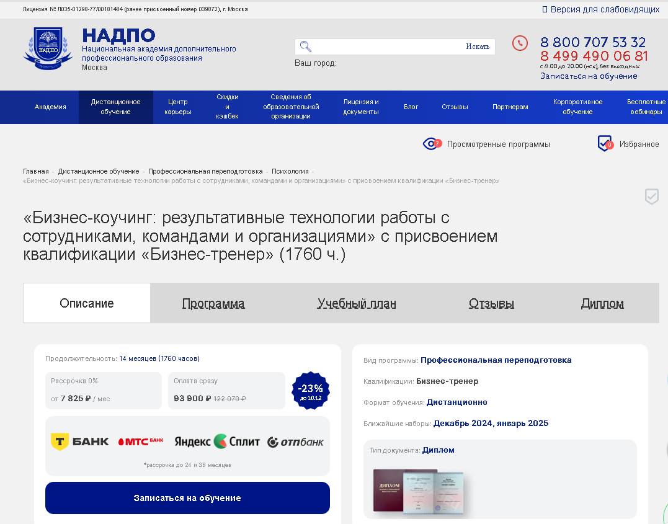
Task: Open Скидки и кэшбек menu item
Action: pos(227,107)
